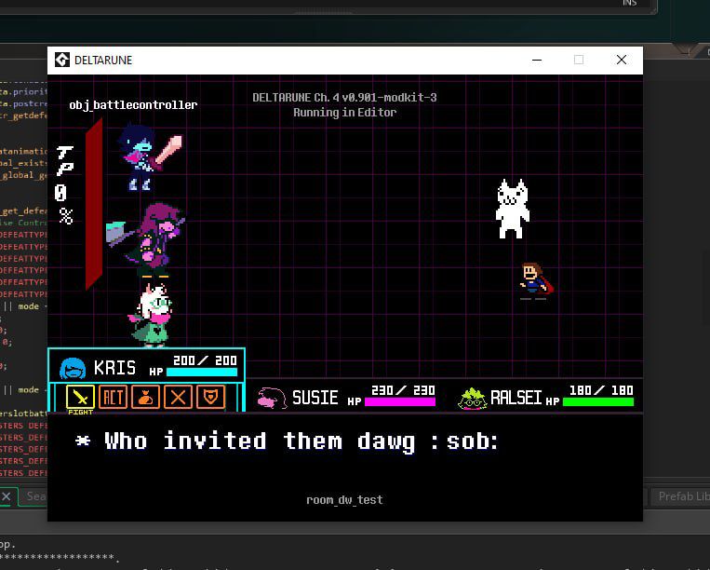
Task: Click the RALSEI name label
Action: (516, 398)
